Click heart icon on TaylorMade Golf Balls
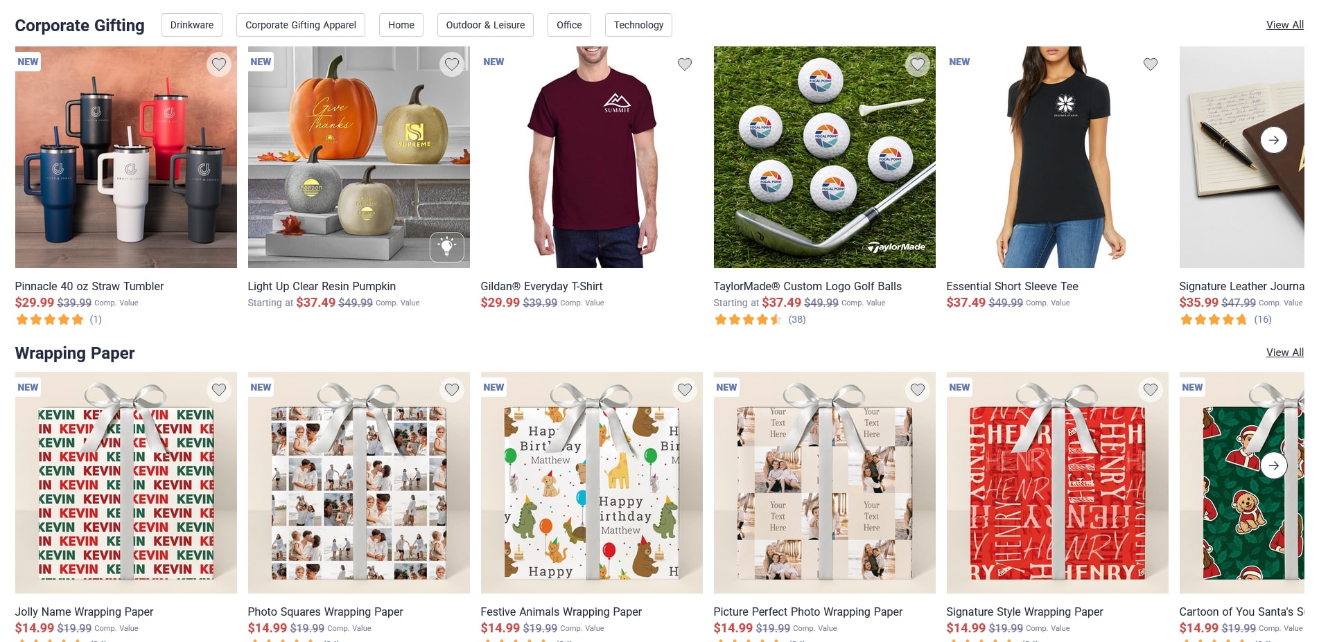Viewport: 1319px width, 642px height. pyautogui.click(x=918, y=64)
